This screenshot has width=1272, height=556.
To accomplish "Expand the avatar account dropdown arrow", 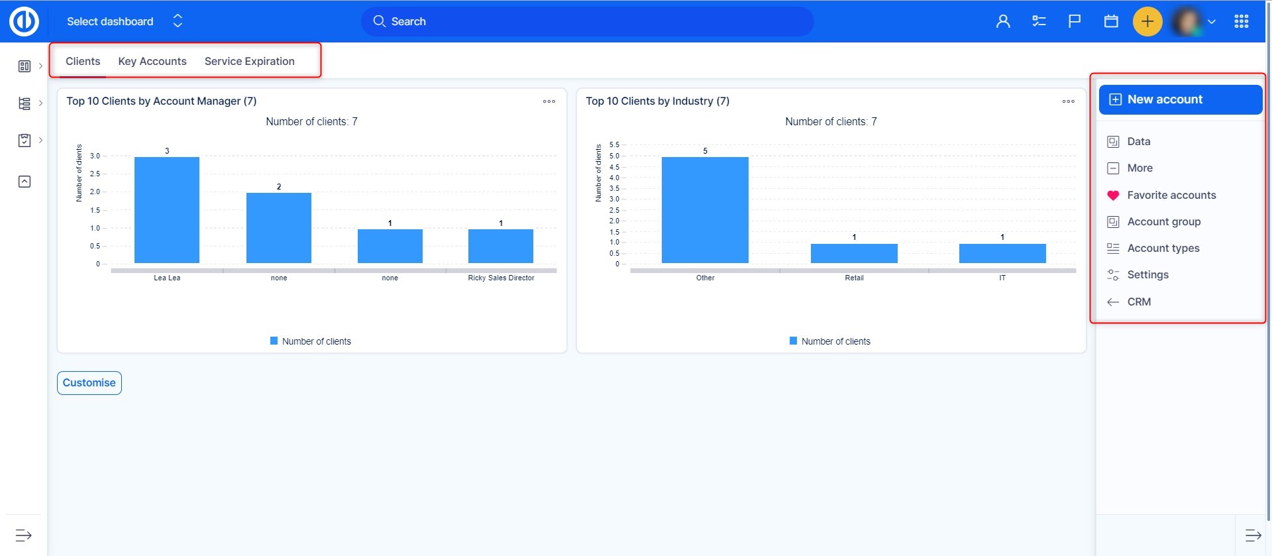I will click(x=1212, y=21).
